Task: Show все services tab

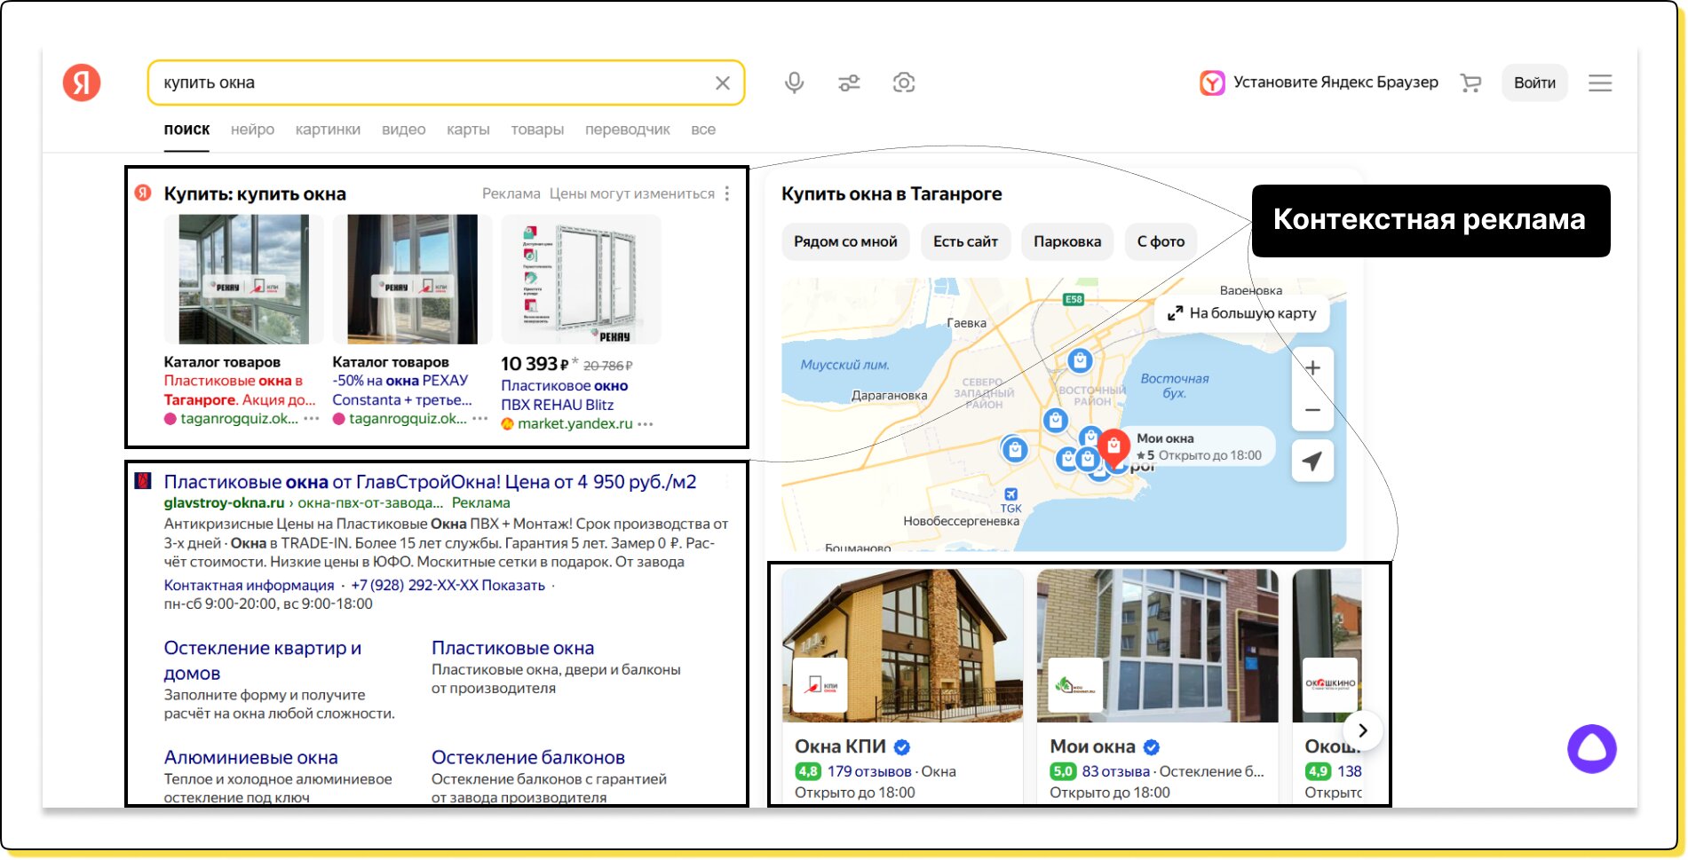Action: pos(703,130)
